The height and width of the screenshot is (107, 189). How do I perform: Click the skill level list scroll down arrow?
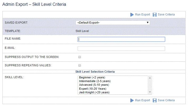tap(150, 92)
